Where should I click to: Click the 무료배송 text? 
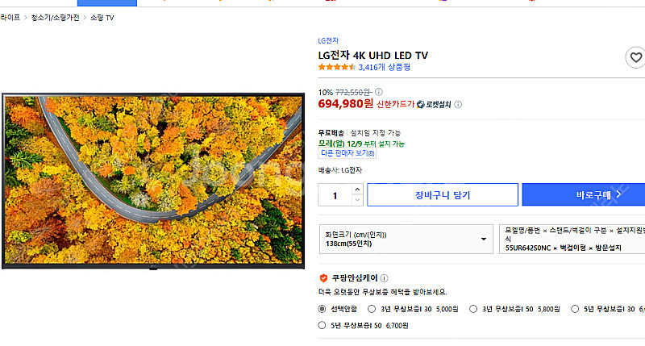point(331,133)
